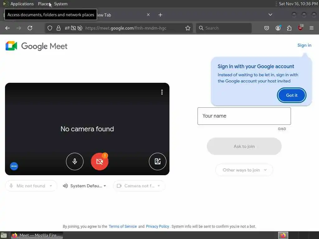View site security lock info
The image size is (319, 239).
pos(59,28)
